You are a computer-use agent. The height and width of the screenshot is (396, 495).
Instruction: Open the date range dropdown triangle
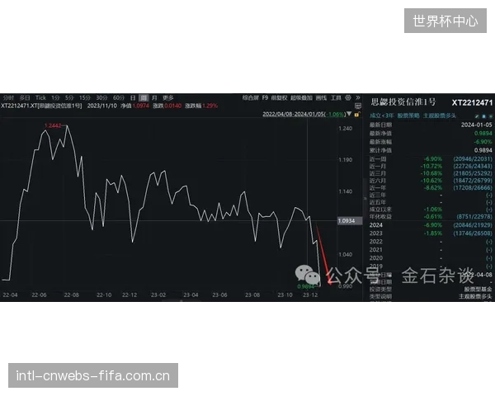pyautogui.click(x=349, y=114)
